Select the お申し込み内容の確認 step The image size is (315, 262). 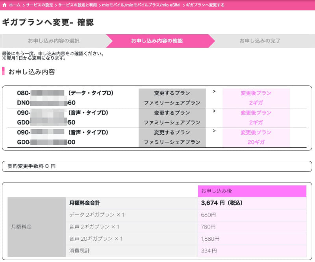click(x=157, y=41)
